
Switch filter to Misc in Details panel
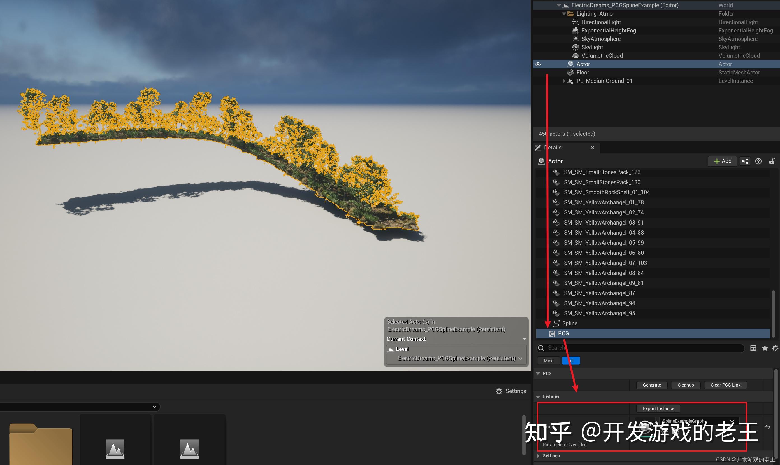pyautogui.click(x=548, y=361)
